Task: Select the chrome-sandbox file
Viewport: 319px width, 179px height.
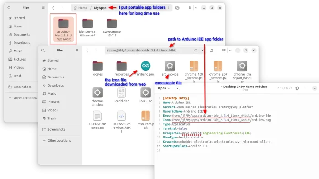Action: (x=97, y=97)
